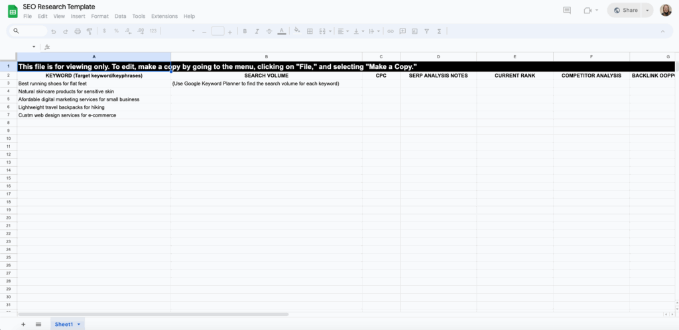Open the Insert menu

coord(78,16)
